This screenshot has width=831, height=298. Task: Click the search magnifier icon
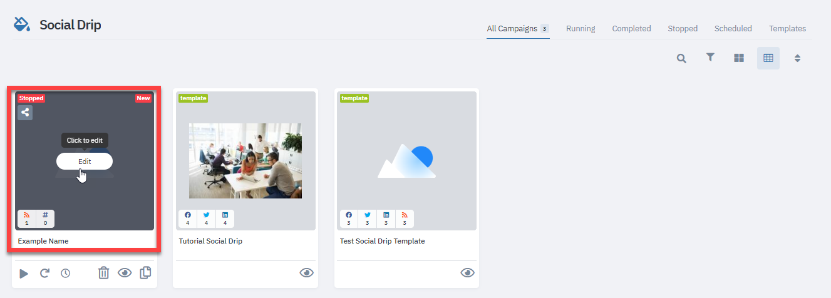(x=681, y=58)
